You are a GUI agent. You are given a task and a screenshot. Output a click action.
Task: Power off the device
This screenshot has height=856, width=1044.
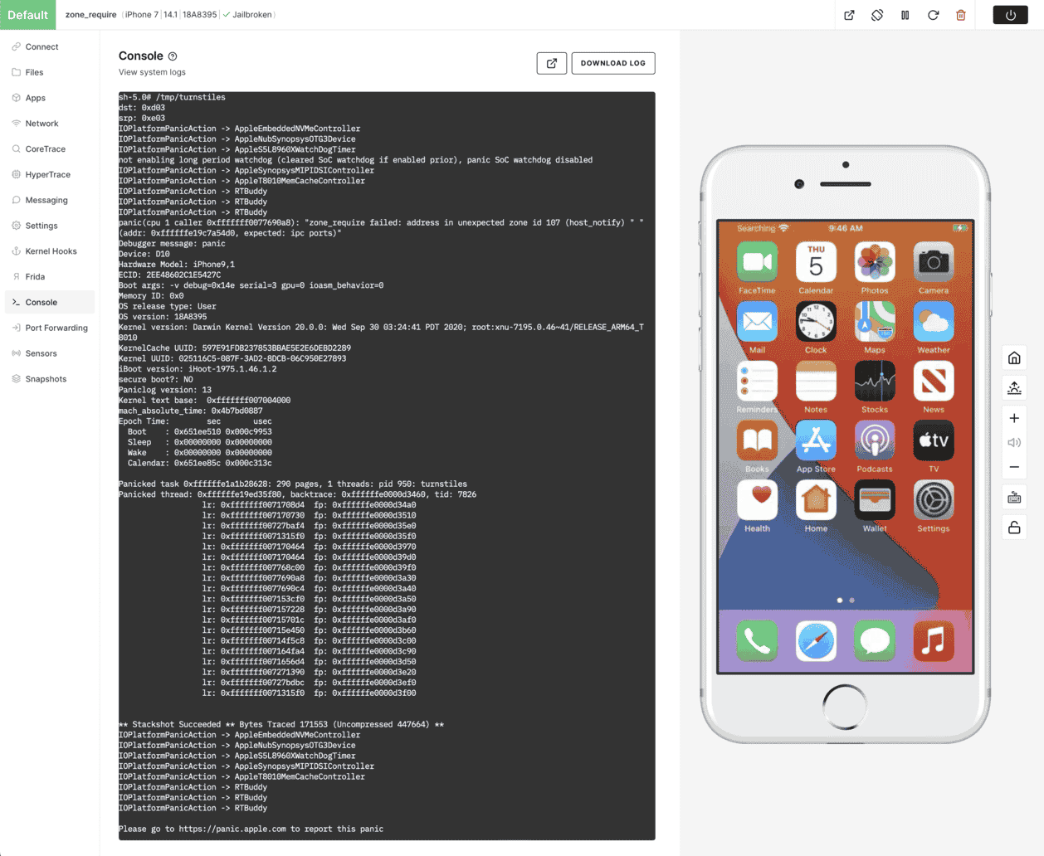point(1010,14)
